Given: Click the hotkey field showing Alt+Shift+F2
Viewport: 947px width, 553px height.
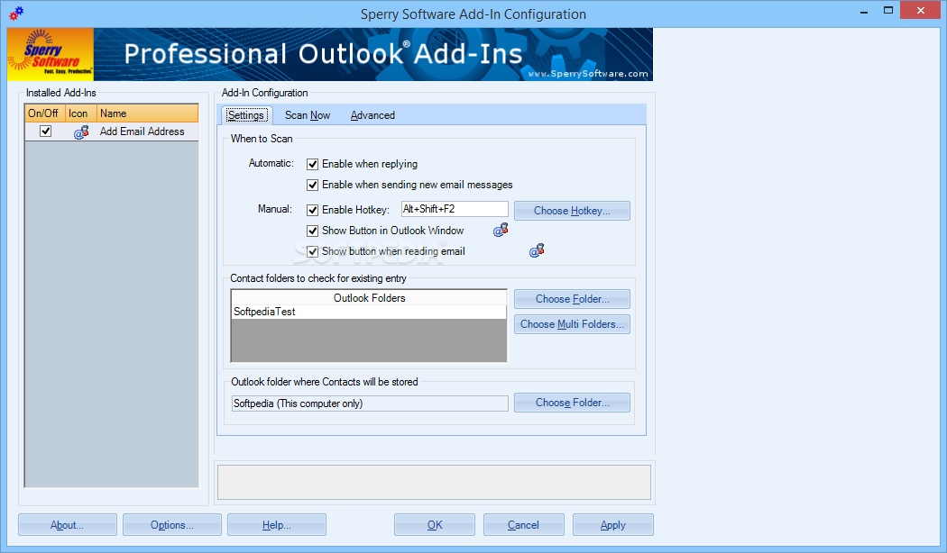Looking at the screenshot, I should point(455,209).
